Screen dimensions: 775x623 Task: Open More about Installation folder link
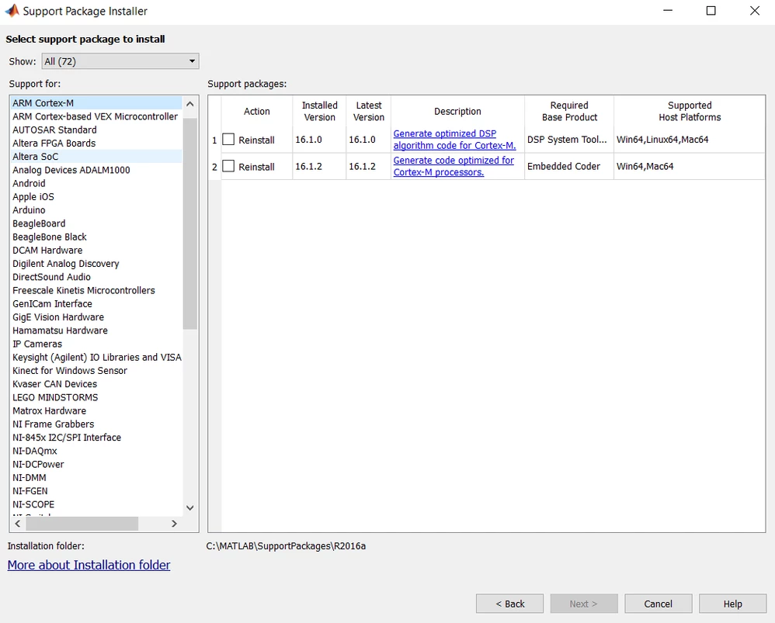(x=89, y=565)
